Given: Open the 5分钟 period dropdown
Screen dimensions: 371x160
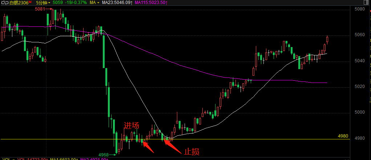Looking at the screenshot, I should pos(43,3).
